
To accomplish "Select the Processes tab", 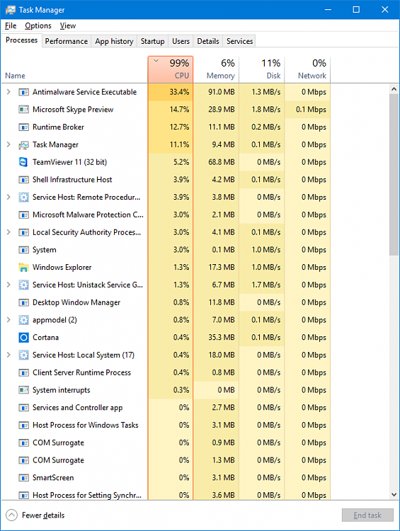I will tap(22, 40).
